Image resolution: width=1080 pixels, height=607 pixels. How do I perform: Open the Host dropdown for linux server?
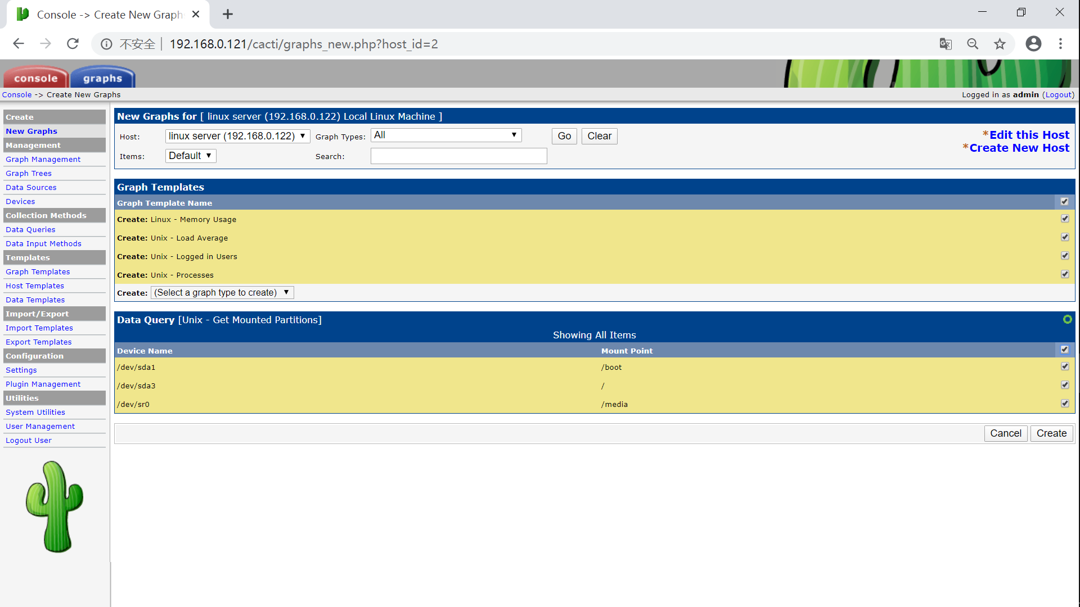click(x=237, y=136)
